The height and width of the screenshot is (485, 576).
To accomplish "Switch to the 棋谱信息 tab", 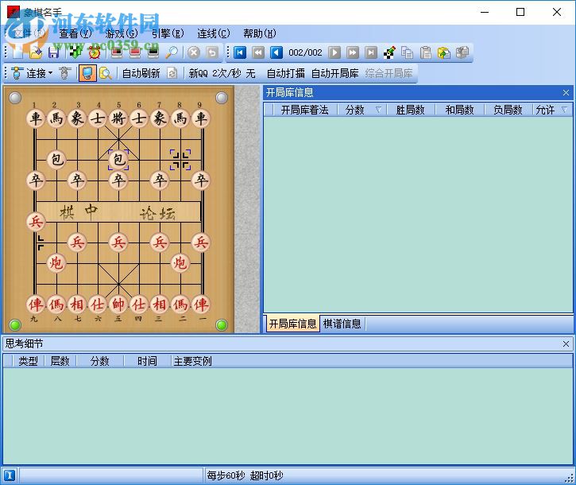I will coord(342,324).
